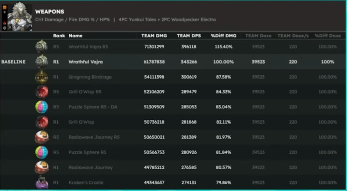Click the name Qingming Birdcage
Screen dimensions: 347x191
(x=90, y=77)
